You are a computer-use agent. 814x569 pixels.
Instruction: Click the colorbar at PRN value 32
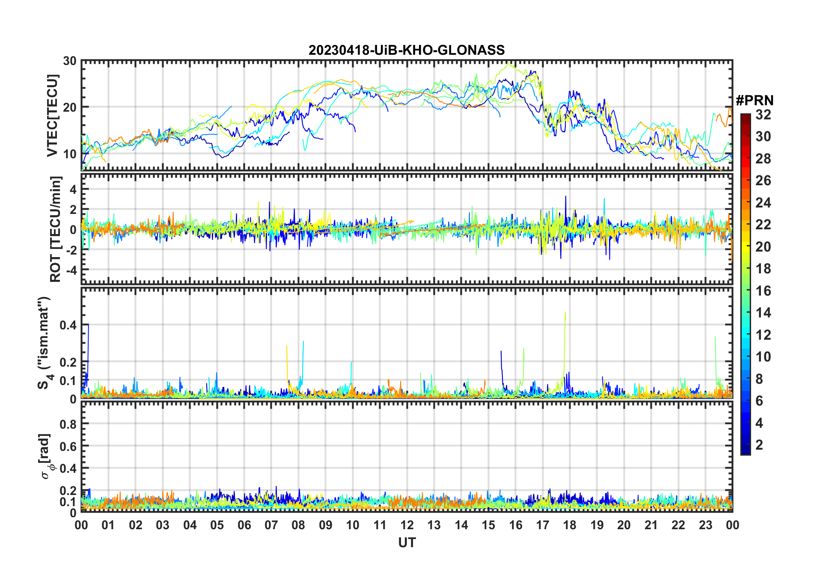[745, 116]
